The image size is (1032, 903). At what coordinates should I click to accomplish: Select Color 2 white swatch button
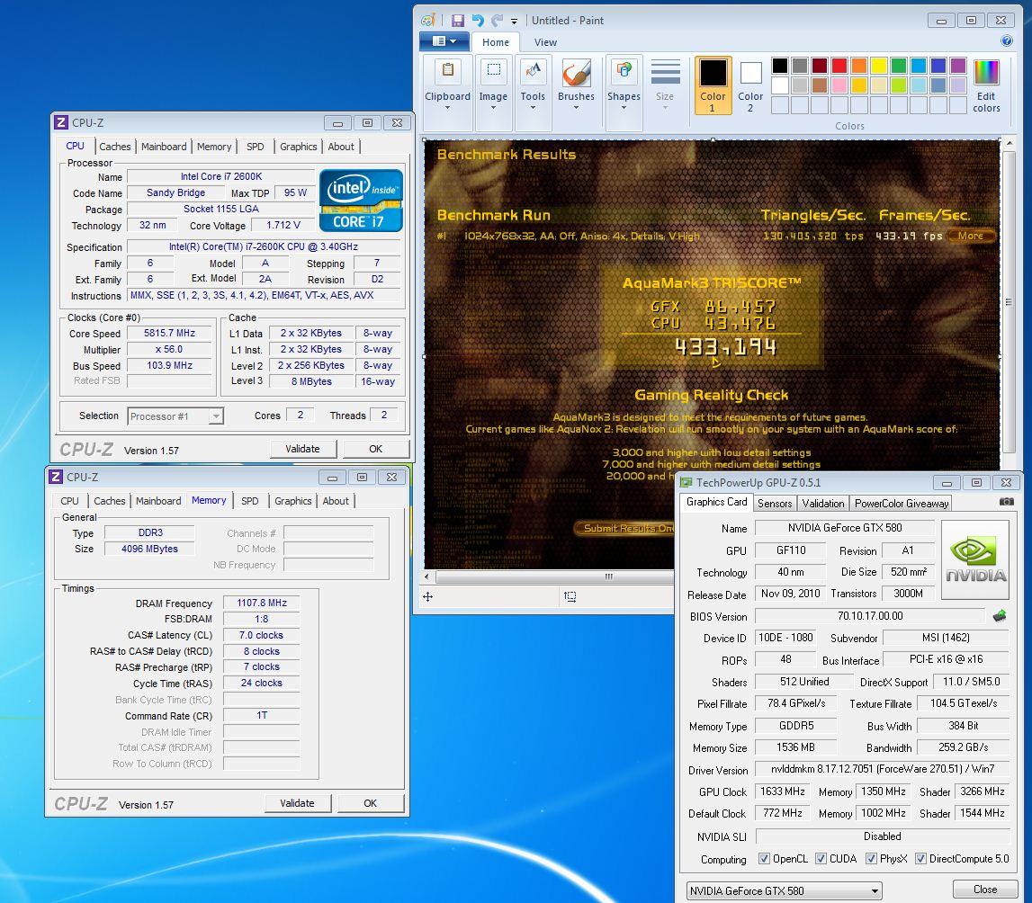[x=750, y=85]
